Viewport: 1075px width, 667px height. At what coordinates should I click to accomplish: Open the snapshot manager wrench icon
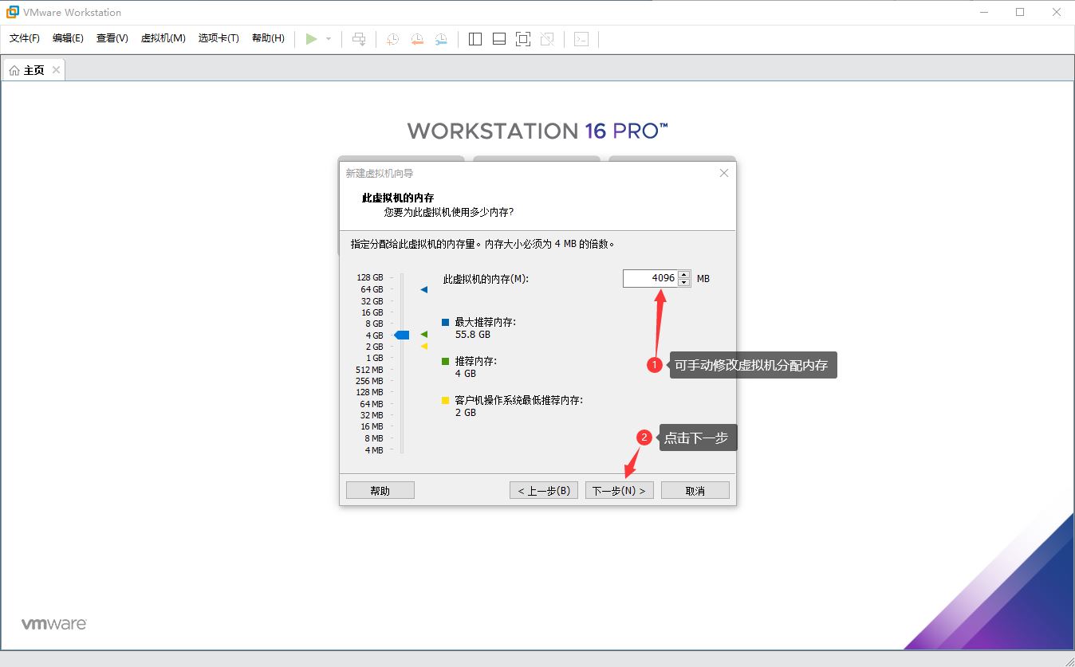coord(440,38)
